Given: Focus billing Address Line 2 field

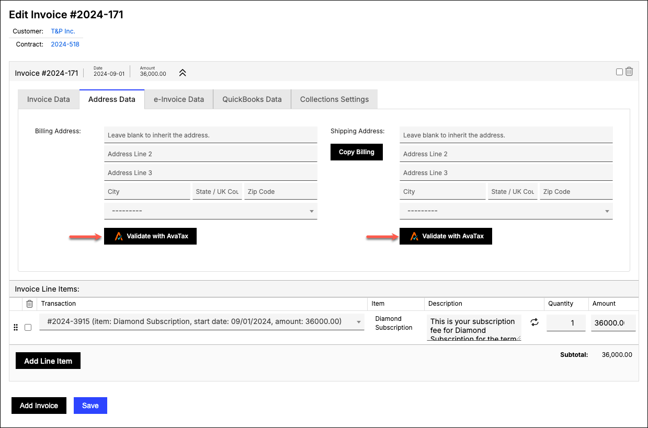Looking at the screenshot, I should click(x=211, y=154).
